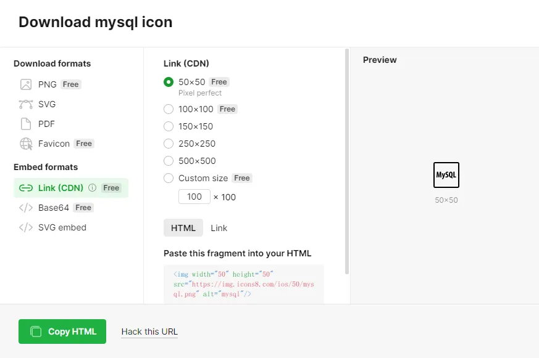Click the Favicon globe icon

click(26, 144)
